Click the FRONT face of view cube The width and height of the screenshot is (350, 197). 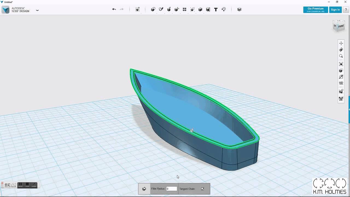(341, 26)
